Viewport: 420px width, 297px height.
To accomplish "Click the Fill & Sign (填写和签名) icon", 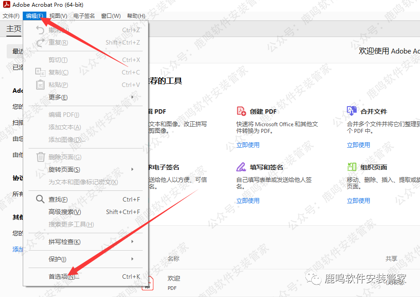I will [x=241, y=167].
